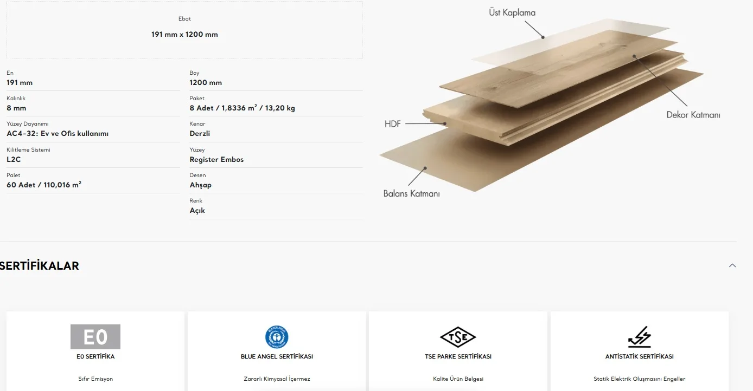Click the TSE diamond logo icon
This screenshot has height=391, width=753.
[x=458, y=338]
